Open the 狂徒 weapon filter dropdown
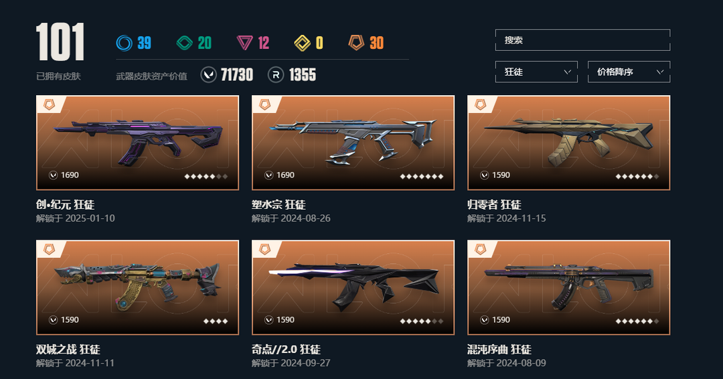The height and width of the screenshot is (379, 723). (x=536, y=72)
